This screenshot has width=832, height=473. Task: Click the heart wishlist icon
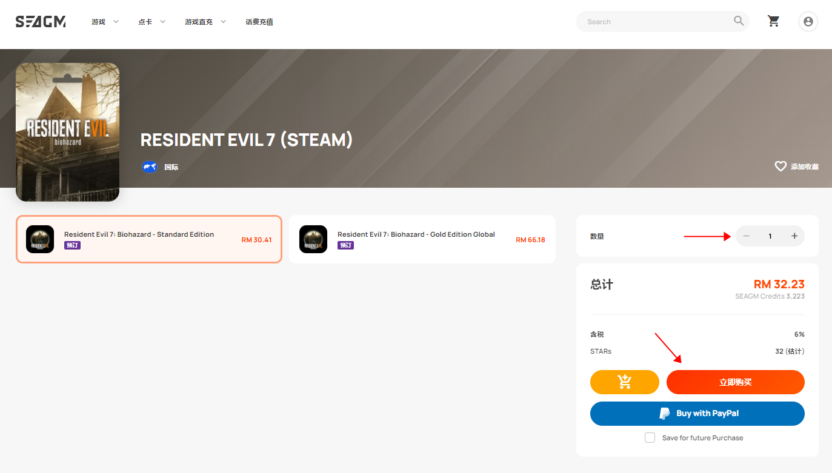(780, 166)
